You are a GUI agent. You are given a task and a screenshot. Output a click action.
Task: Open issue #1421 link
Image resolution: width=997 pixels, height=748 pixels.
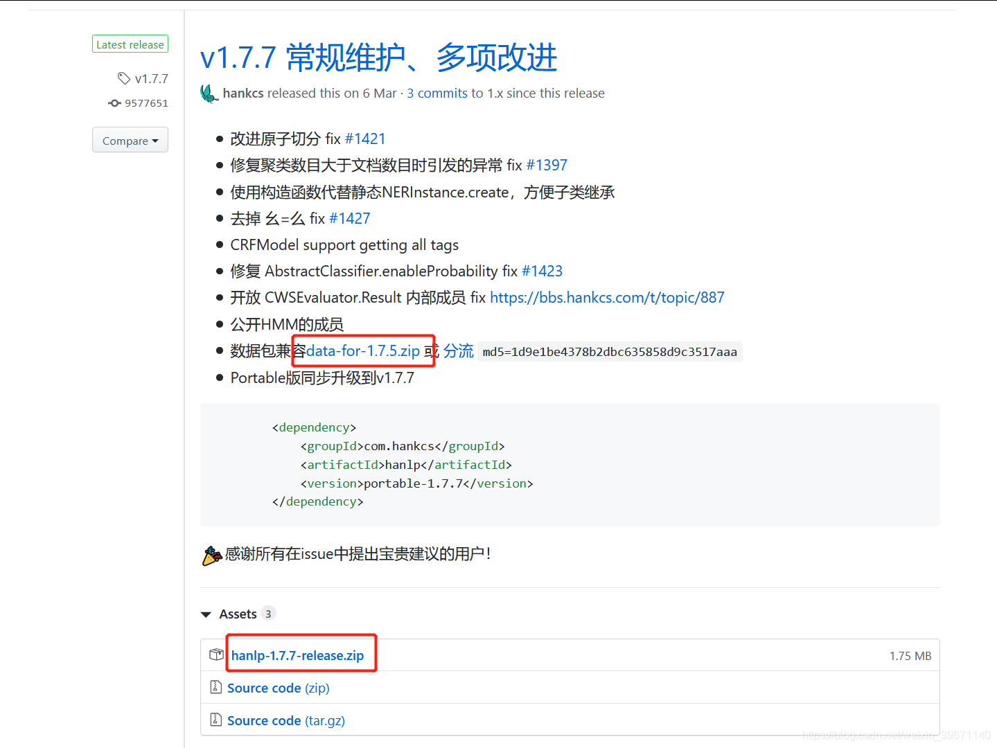(x=365, y=139)
